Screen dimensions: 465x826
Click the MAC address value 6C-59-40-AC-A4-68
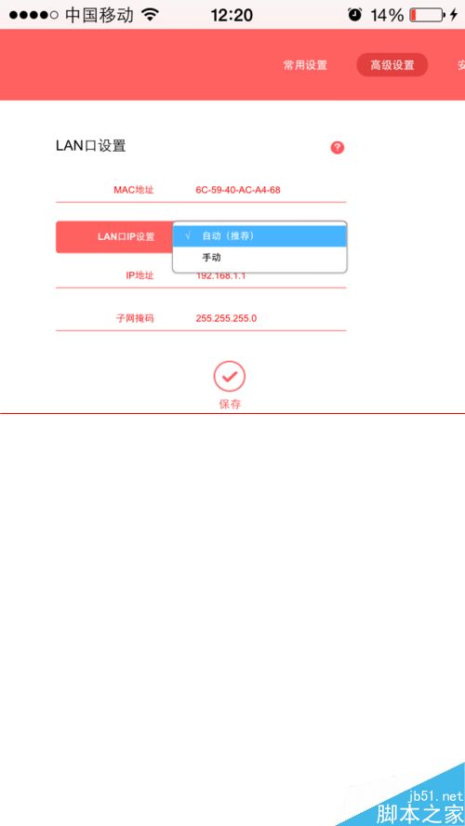pyautogui.click(x=238, y=190)
